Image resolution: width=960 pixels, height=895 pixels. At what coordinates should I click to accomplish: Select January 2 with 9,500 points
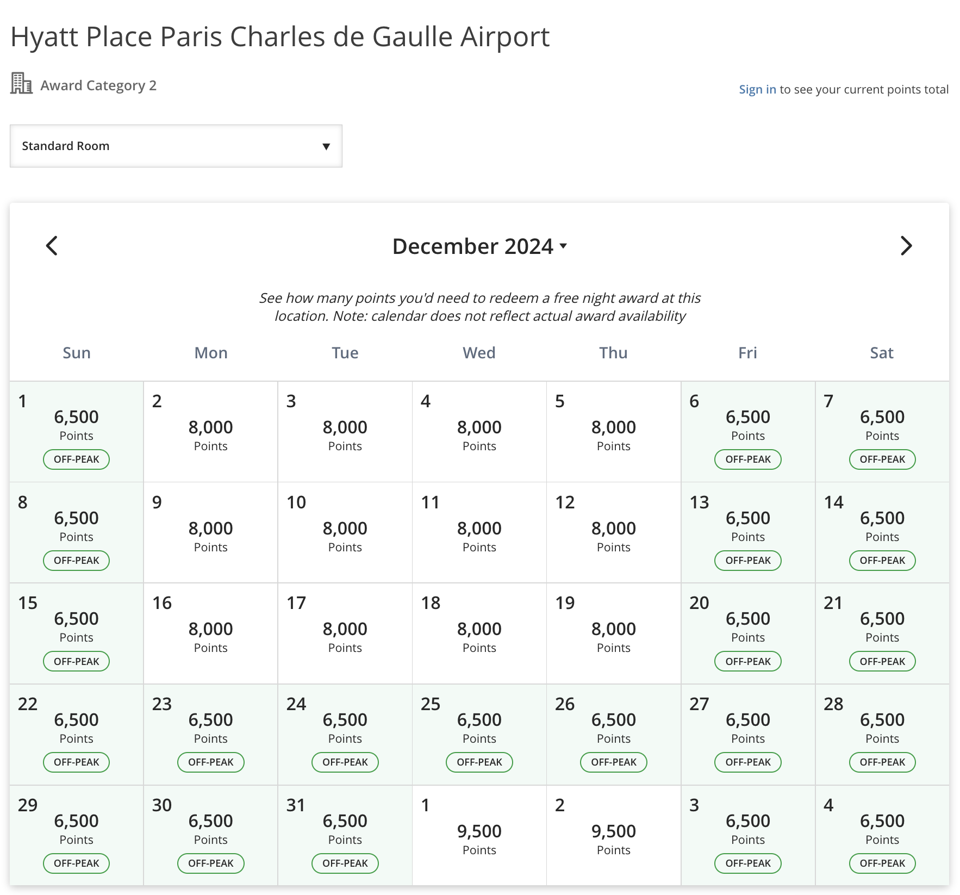pos(614,835)
